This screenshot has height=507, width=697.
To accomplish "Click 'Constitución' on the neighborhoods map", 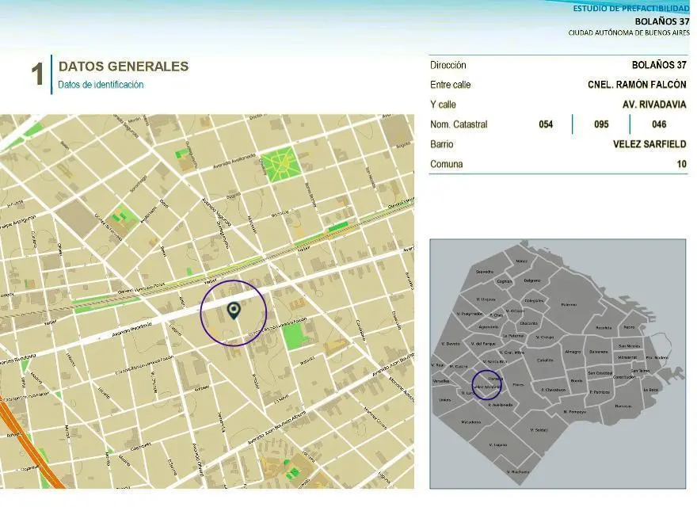I will (625, 377).
